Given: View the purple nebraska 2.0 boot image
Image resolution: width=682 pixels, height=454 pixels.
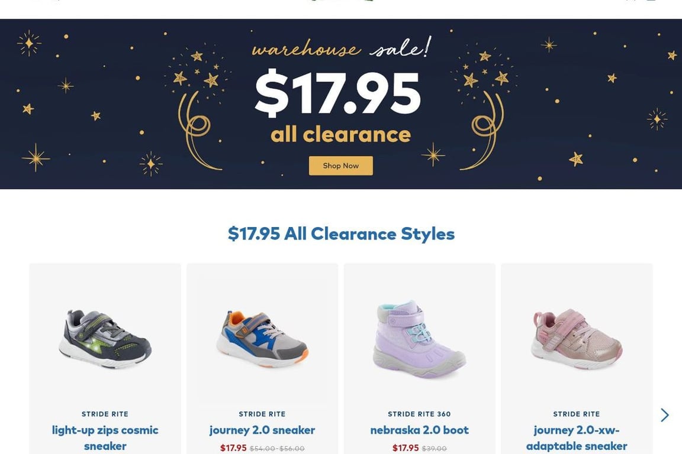Looking at the screenshot, I should point(419,339).
